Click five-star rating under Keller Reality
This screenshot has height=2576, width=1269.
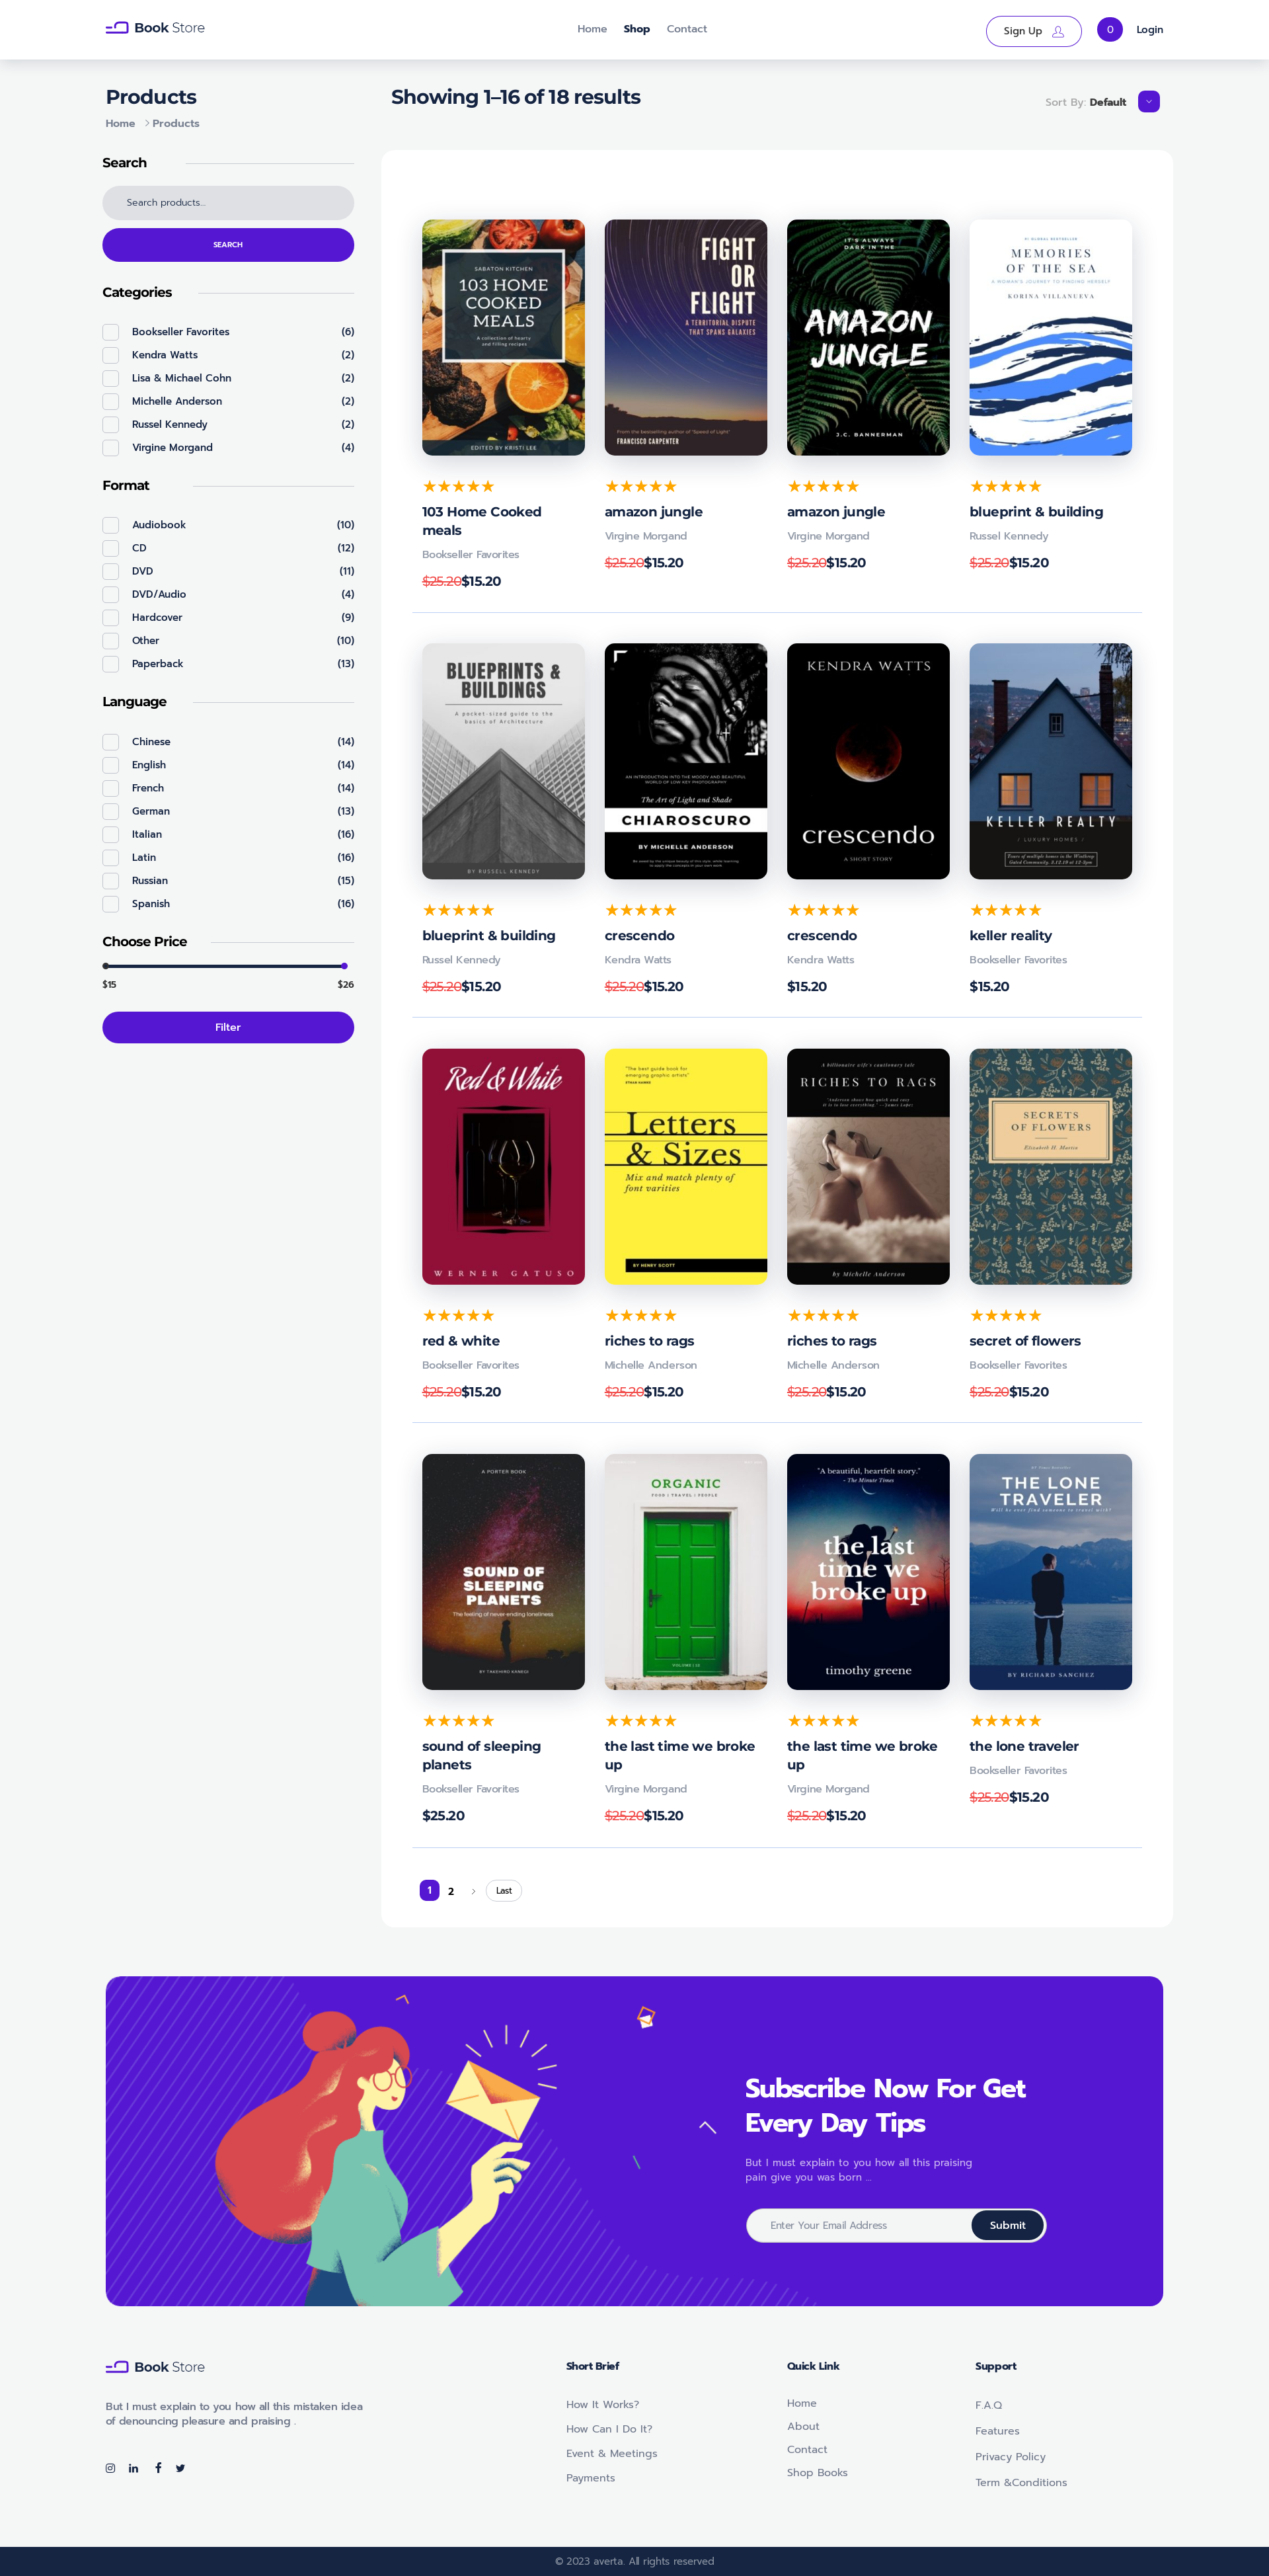click(x=1005, y=910)
